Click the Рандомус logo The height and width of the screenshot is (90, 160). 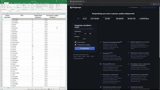point(75,7)
